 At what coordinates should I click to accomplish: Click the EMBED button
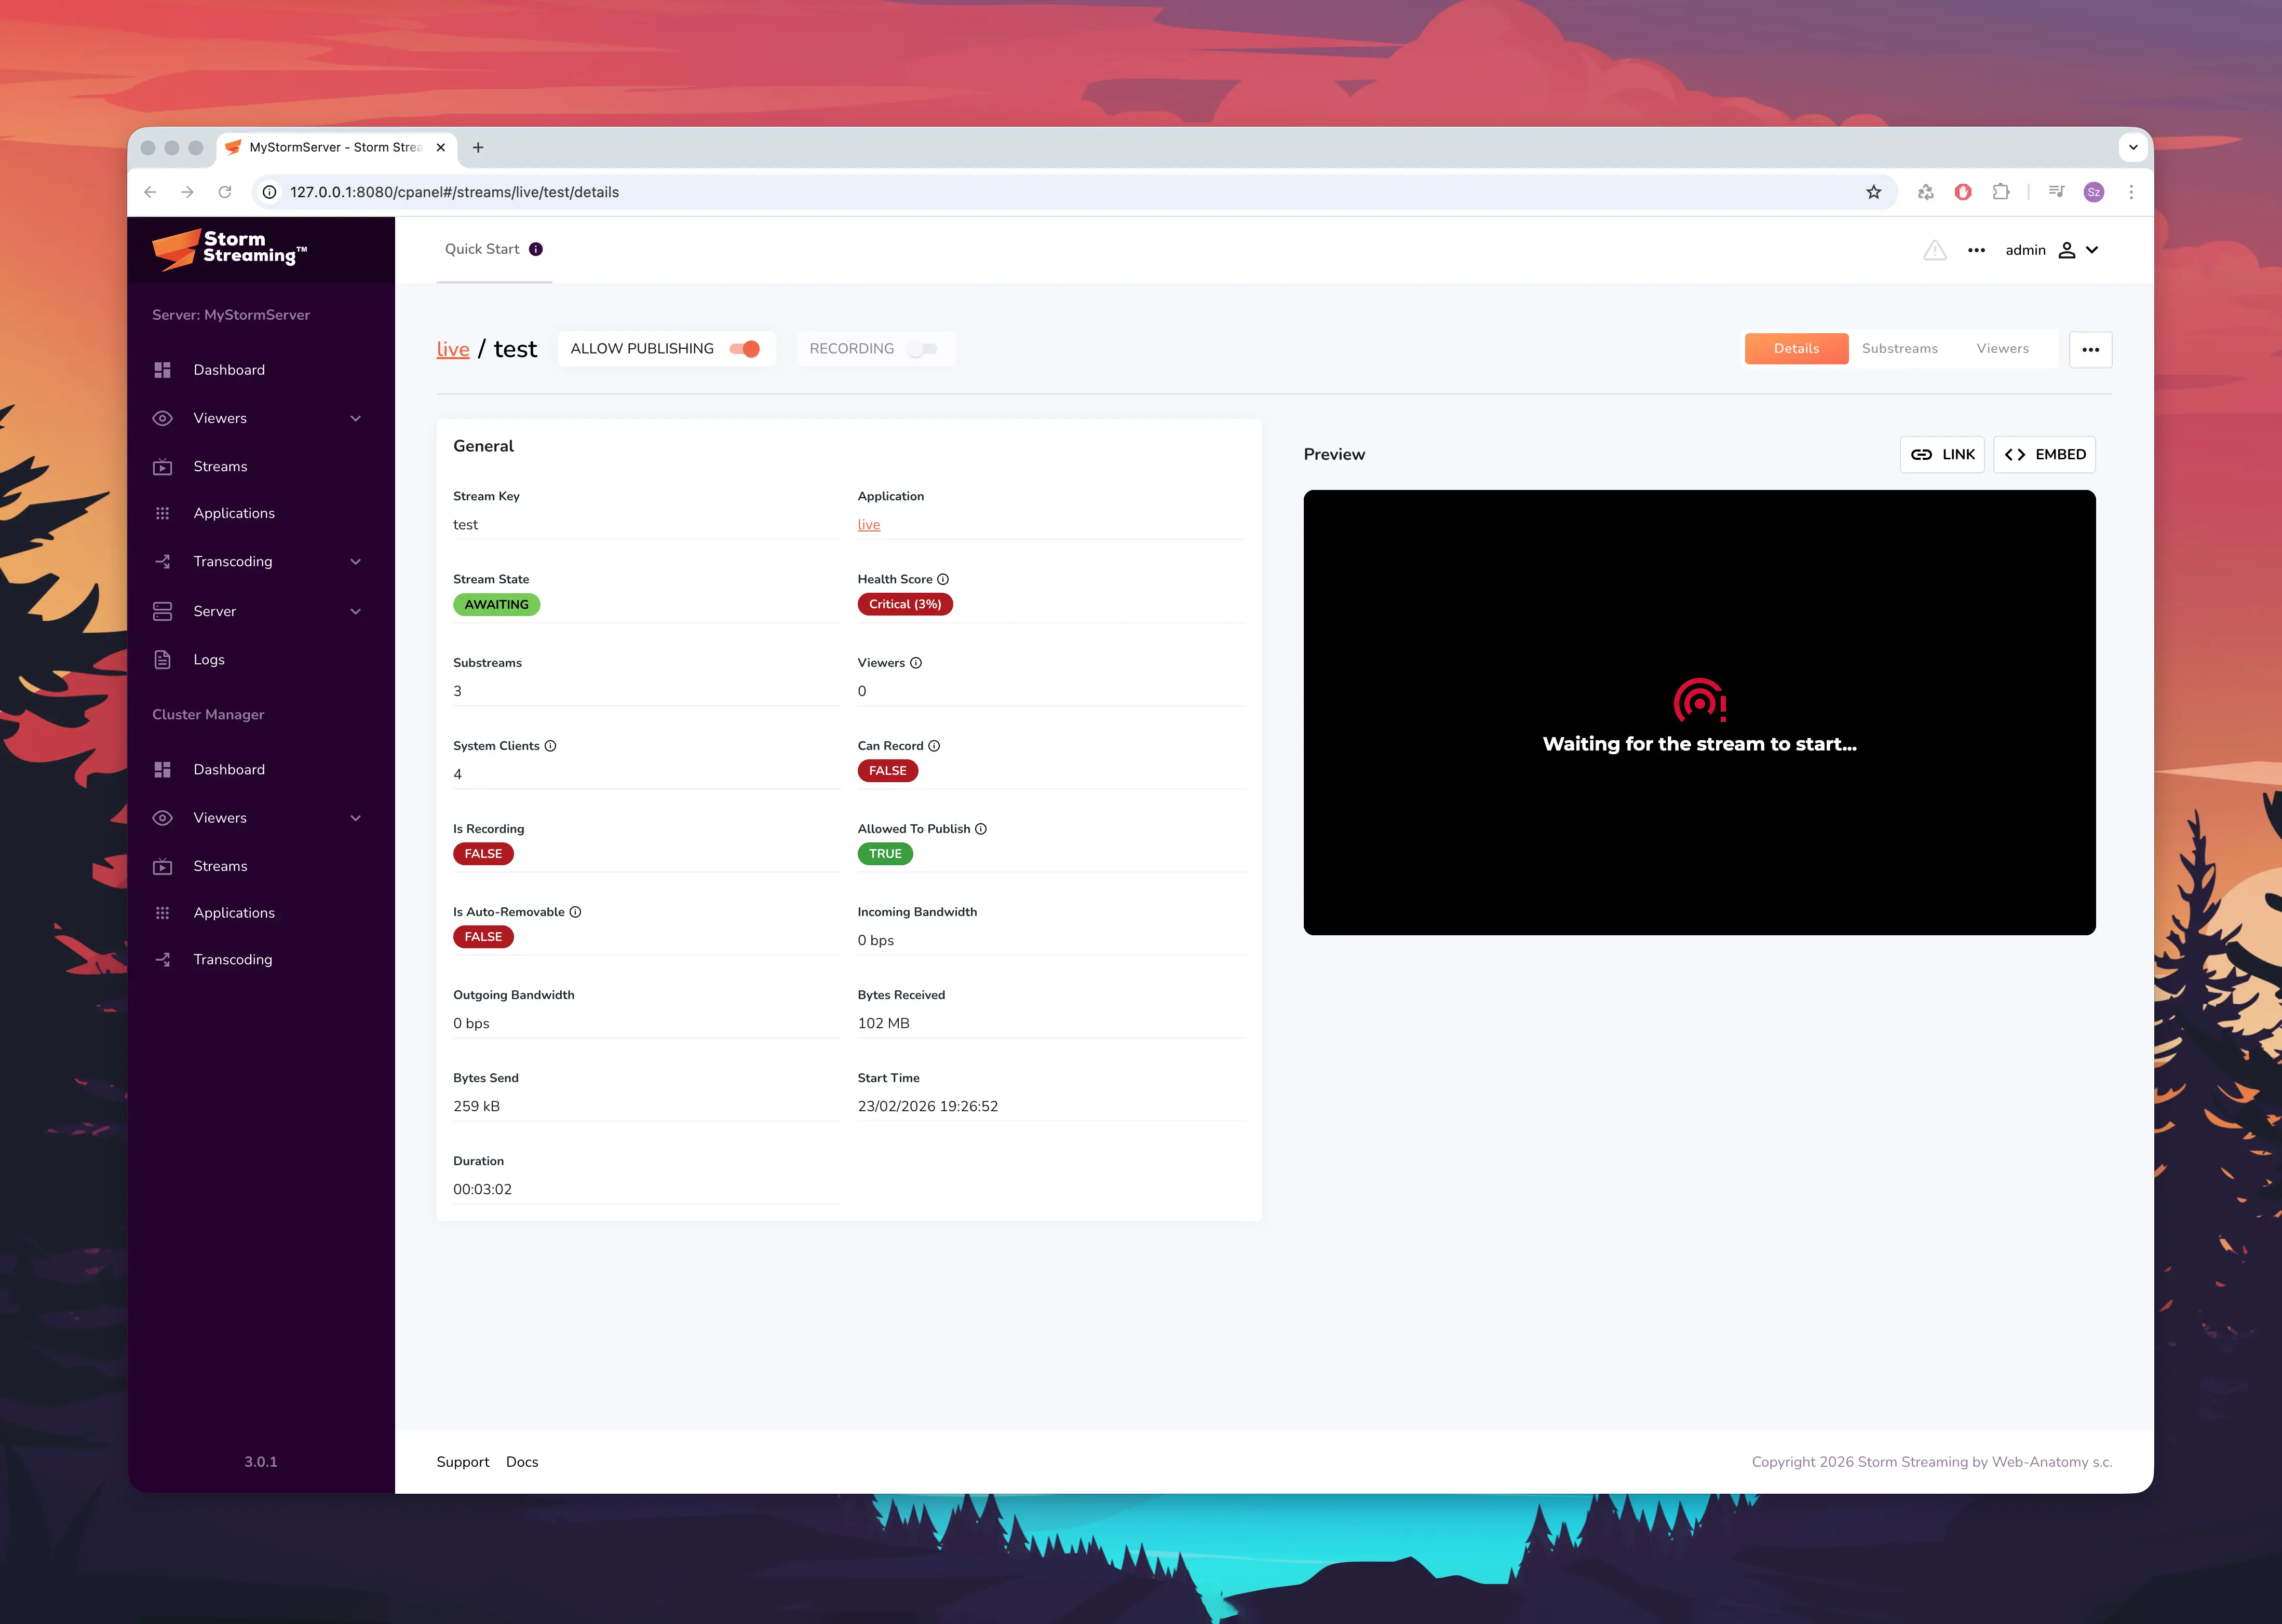(x=2044, y=454)
